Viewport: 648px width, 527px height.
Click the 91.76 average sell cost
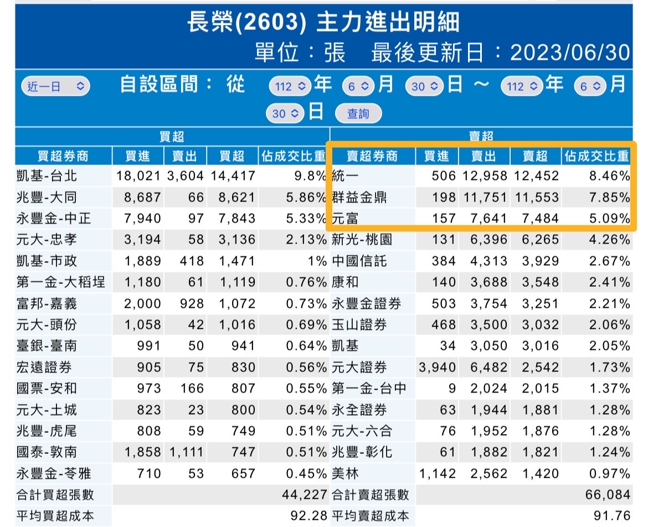click(612, 516)
